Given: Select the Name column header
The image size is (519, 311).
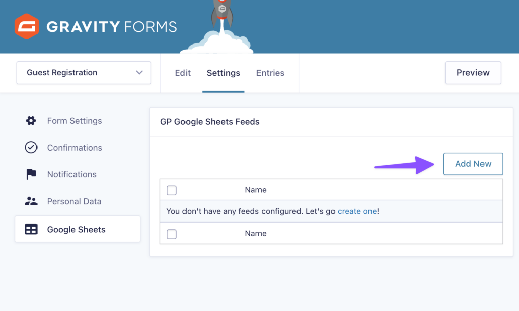Looking at the screenshot, I should [x=255, y=190].
